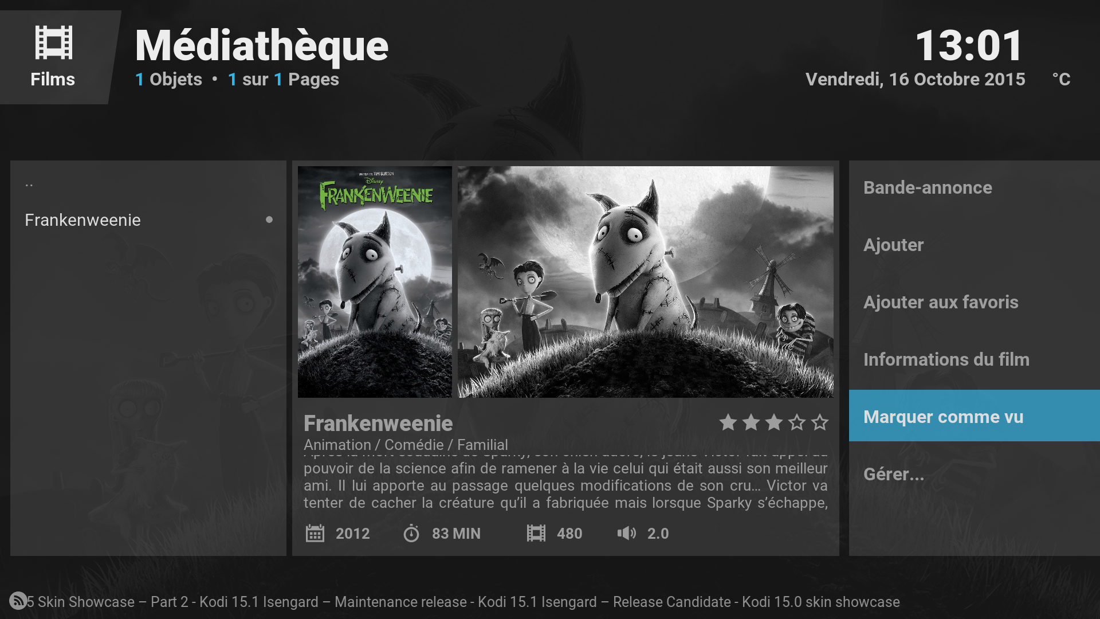Viewport: 1100px width, 619px height.
Task: Choose Ajouter from the context menu
Action: [974, 245]
